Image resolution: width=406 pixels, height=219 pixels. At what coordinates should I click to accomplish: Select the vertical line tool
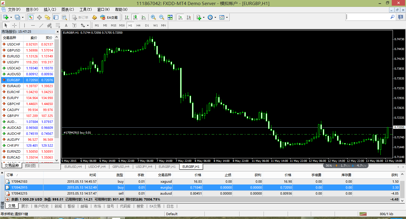click(24, 25)
